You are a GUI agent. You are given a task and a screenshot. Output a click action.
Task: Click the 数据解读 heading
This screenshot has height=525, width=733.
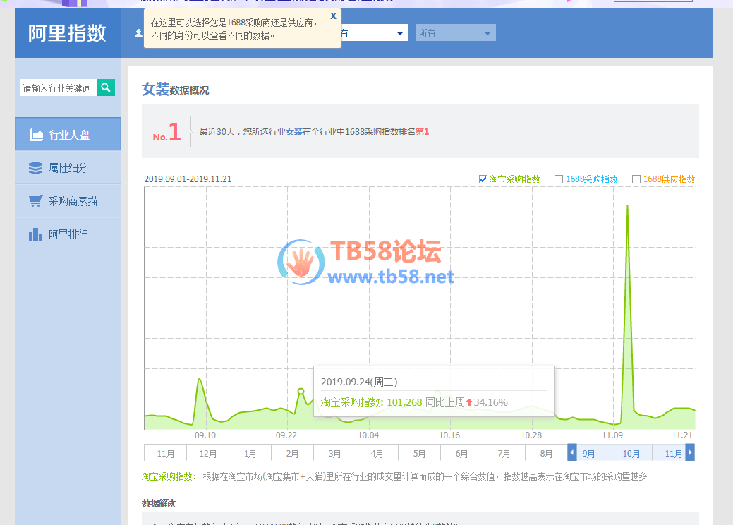coord(159,503)
